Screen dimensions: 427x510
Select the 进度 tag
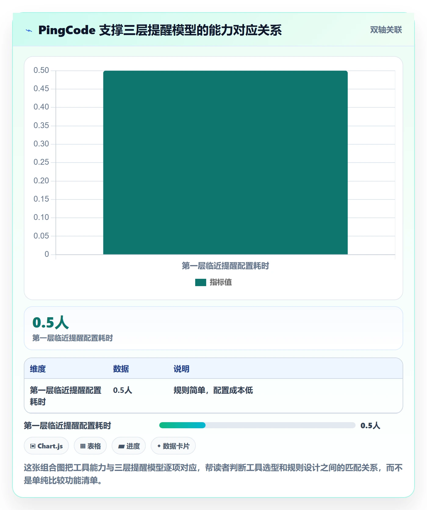point(129,446)
